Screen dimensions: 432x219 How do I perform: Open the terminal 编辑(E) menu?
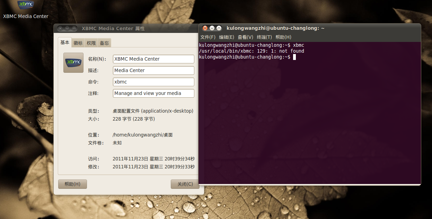pyautogui.click(x=227, y=37)
